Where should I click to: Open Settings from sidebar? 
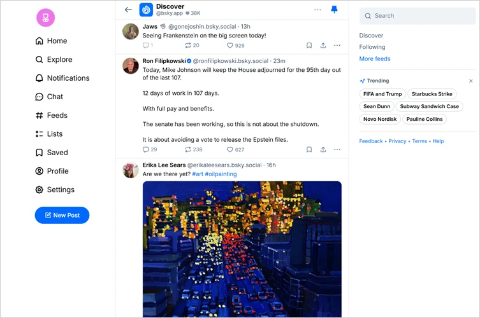(55, 190)
